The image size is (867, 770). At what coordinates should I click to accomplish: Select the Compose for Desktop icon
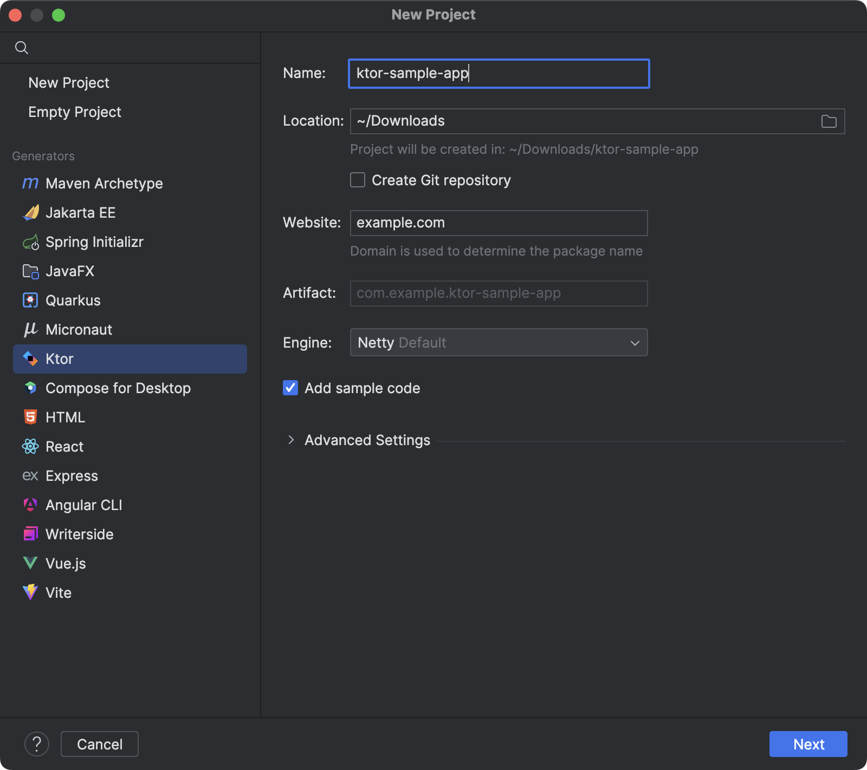coord(30,388)
